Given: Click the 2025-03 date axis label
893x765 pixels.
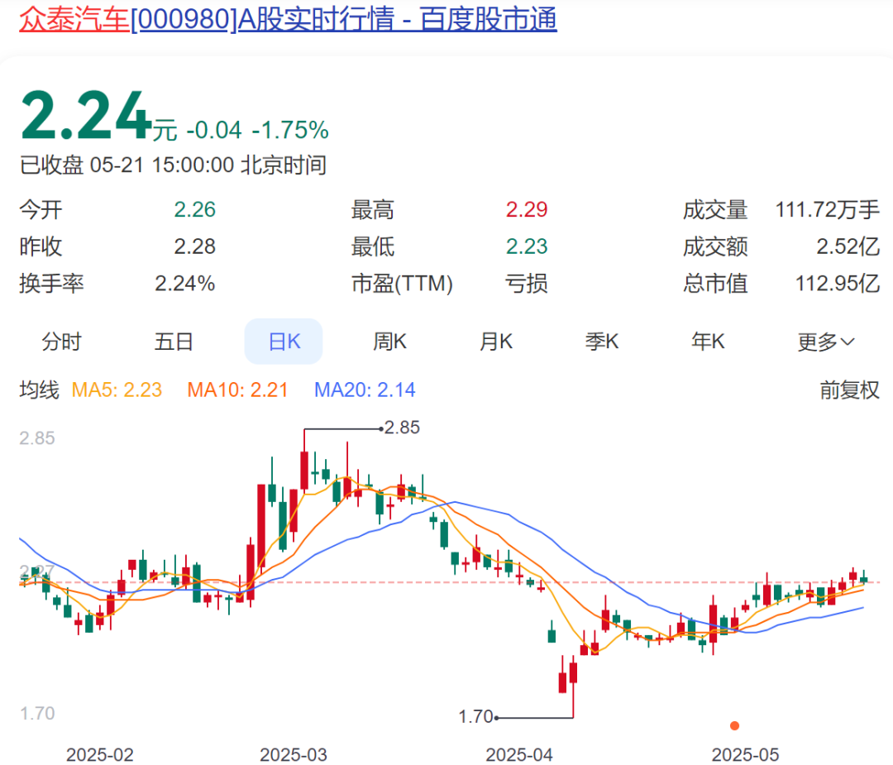Looking at the screenshot, I should [x=294, y=755].
